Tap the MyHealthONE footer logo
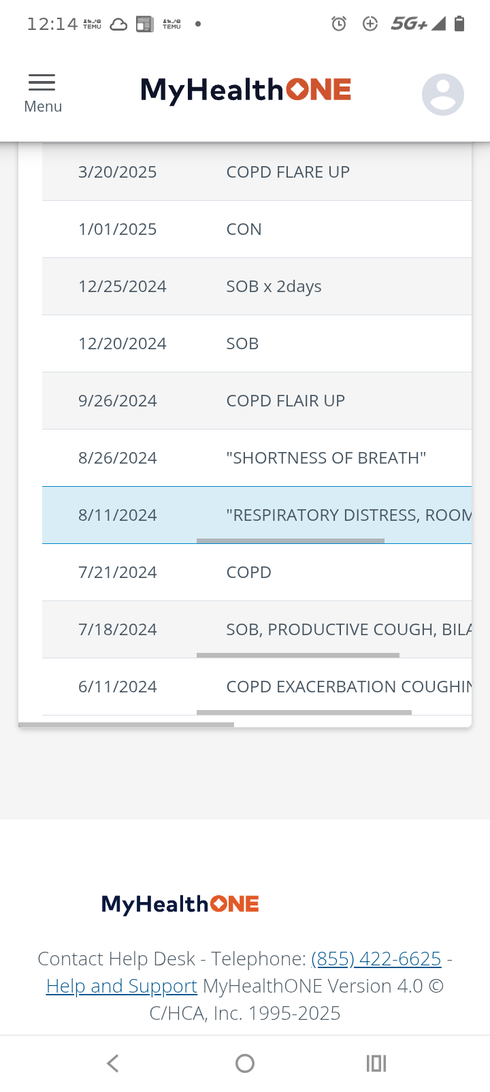The image size is (490, 1092). point(180,904)
